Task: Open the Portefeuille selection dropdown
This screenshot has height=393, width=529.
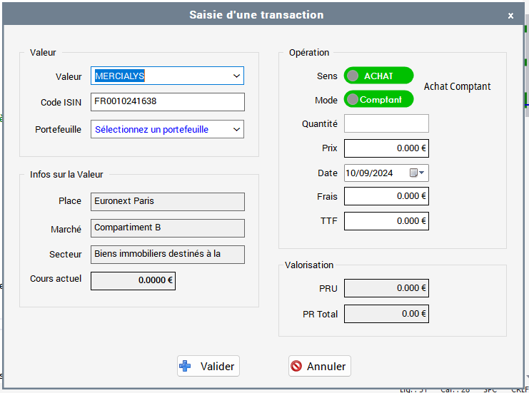Action: (x=236, y=129)
